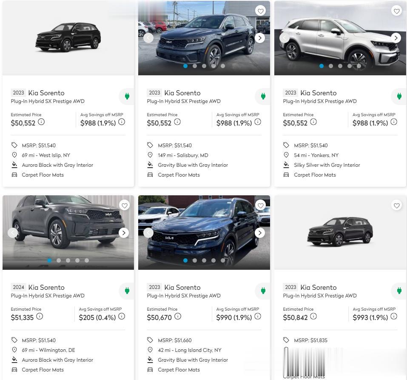Image resolution: width=407 pixels, height=380 pixels.
Task: Open estimated price info for Yonkers Sorento
Action: [x=313, y=122]
